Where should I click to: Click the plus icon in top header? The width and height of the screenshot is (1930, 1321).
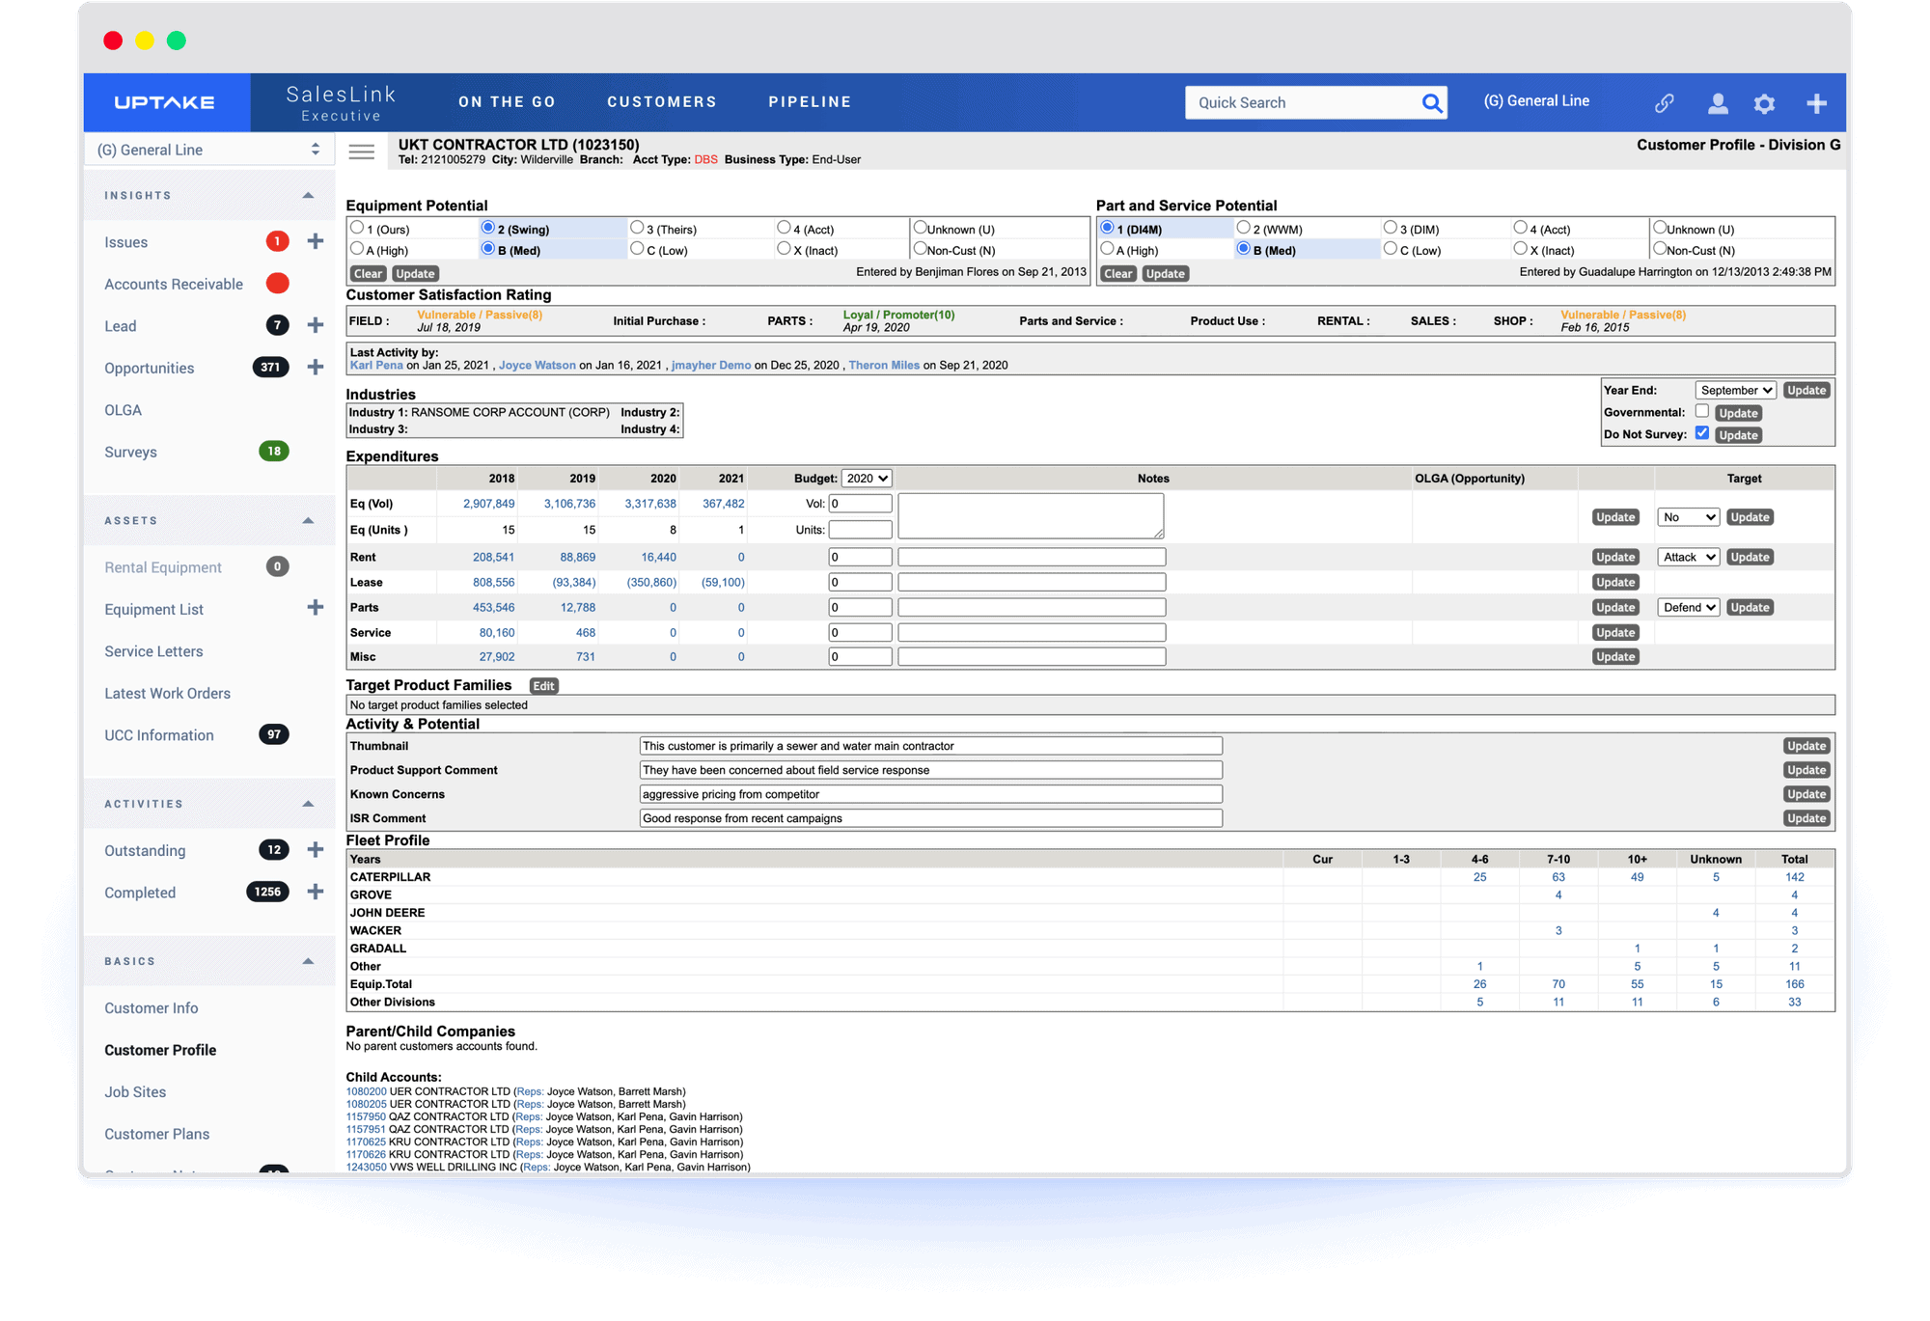click(x=1816, y=103)
